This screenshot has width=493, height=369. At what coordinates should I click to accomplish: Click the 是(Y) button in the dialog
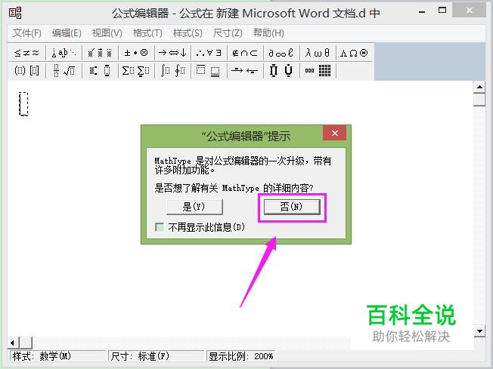(194, 207)
